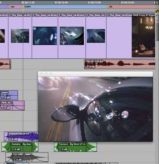The width and height of the screenshot is (159, 164).
Task: Select fade-in on Camaro Bg Skid UT A clip
Action: [56, 147]
